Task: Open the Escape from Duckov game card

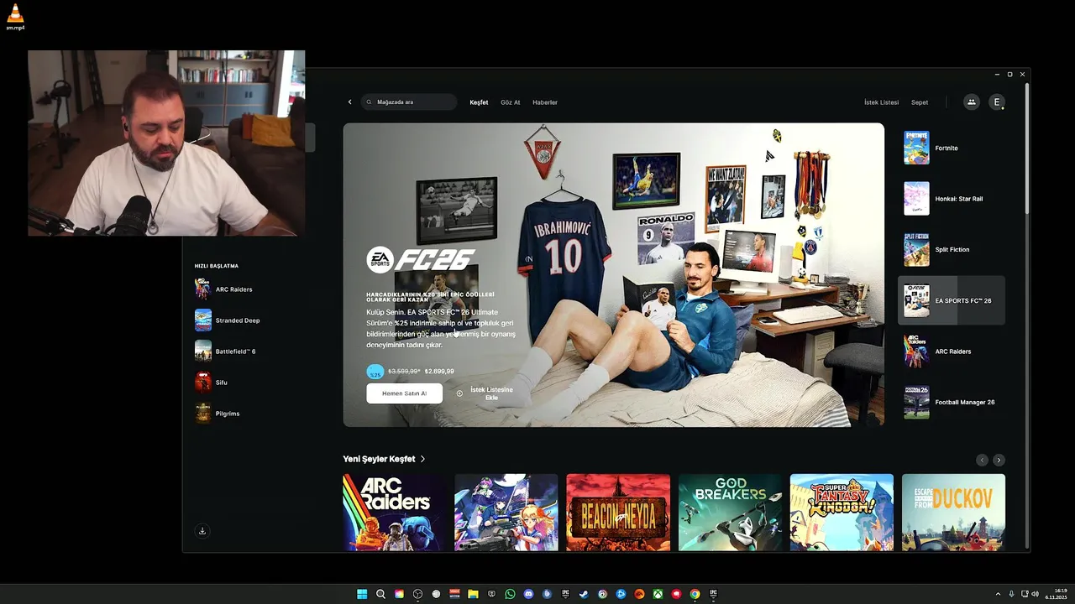Action: (953, 512)
